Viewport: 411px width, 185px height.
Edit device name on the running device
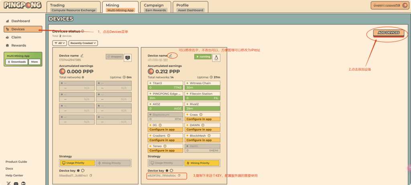click(x=171, y=56)
